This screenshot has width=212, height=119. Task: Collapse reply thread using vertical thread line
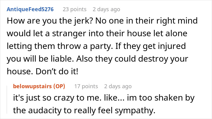[7, 99]
